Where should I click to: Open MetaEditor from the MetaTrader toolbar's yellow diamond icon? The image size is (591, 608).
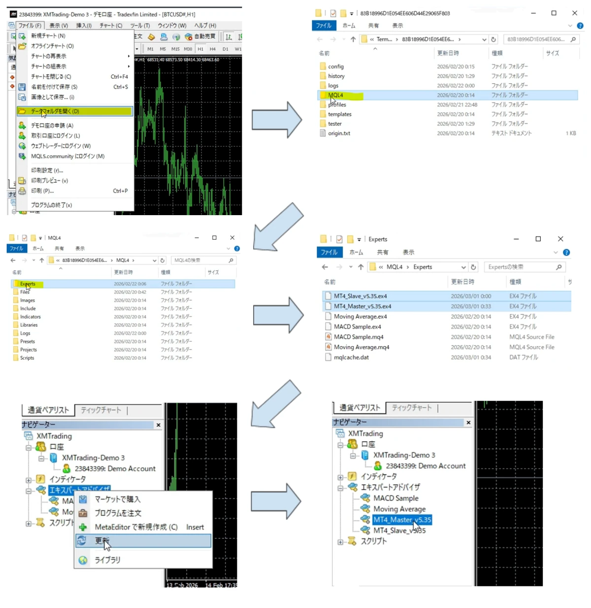tap(151, 36)
